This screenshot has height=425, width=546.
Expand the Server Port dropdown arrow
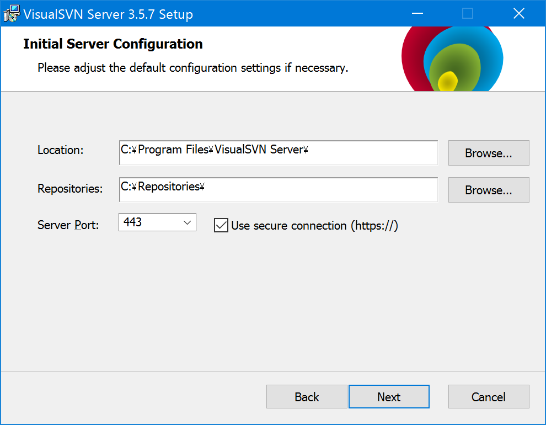click(x=187, y=222)
